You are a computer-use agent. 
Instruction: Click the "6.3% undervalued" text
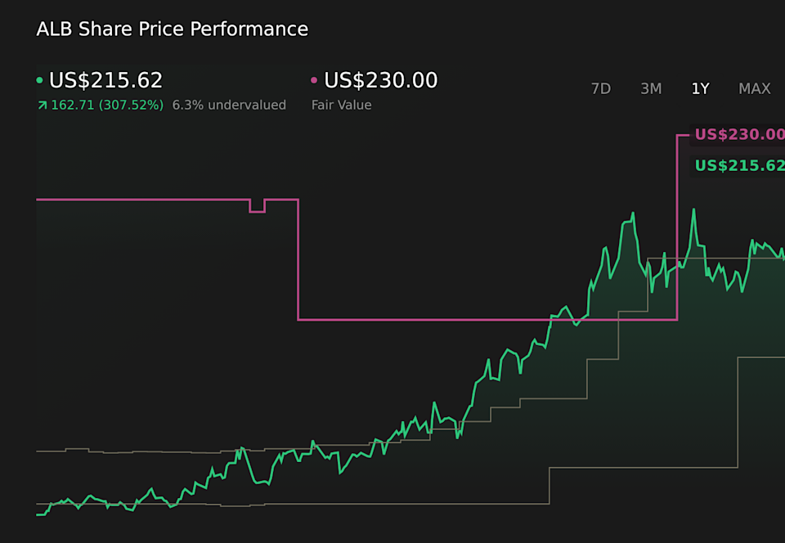[x=229, y=105]
